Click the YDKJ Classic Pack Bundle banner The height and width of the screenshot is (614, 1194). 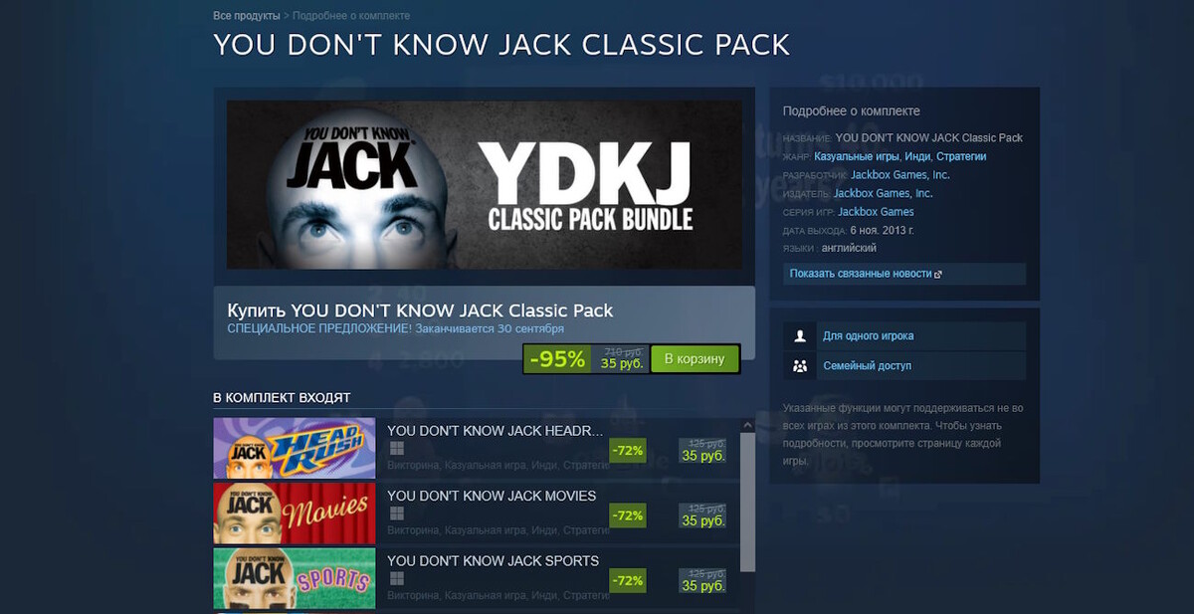(484, 184)
